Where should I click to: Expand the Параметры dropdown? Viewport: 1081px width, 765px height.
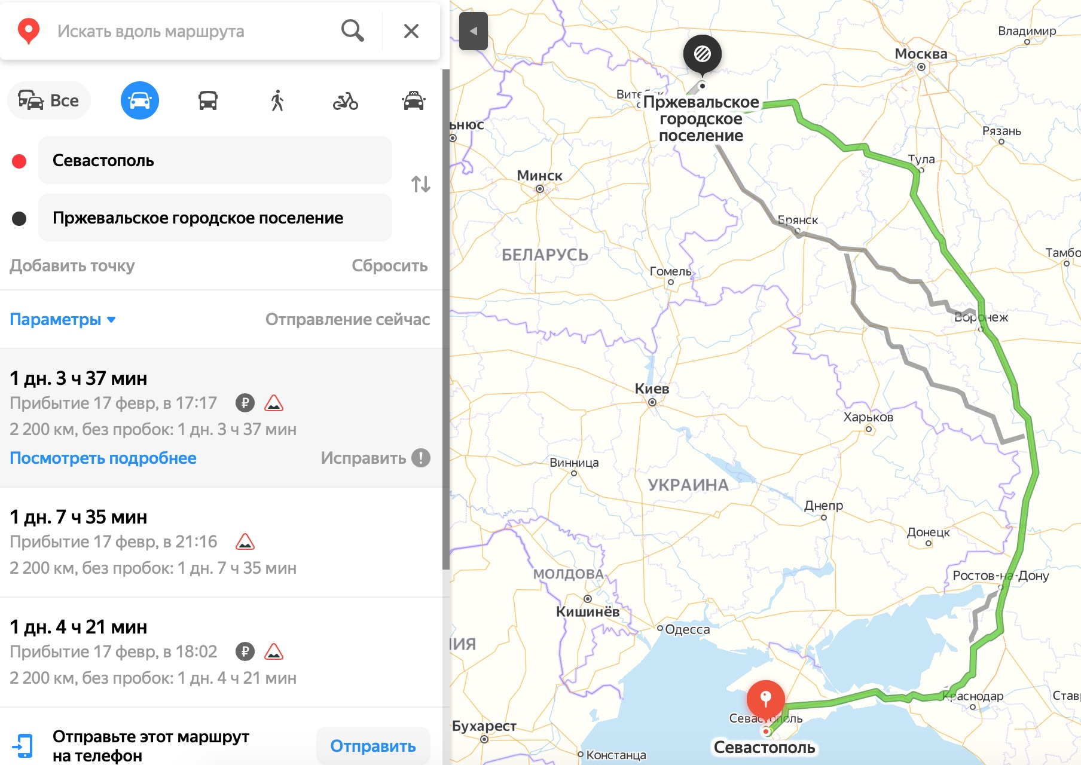[62, 320]
